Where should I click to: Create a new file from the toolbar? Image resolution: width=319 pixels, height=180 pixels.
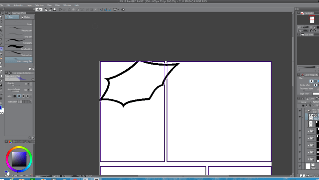[x=46, y=10]
